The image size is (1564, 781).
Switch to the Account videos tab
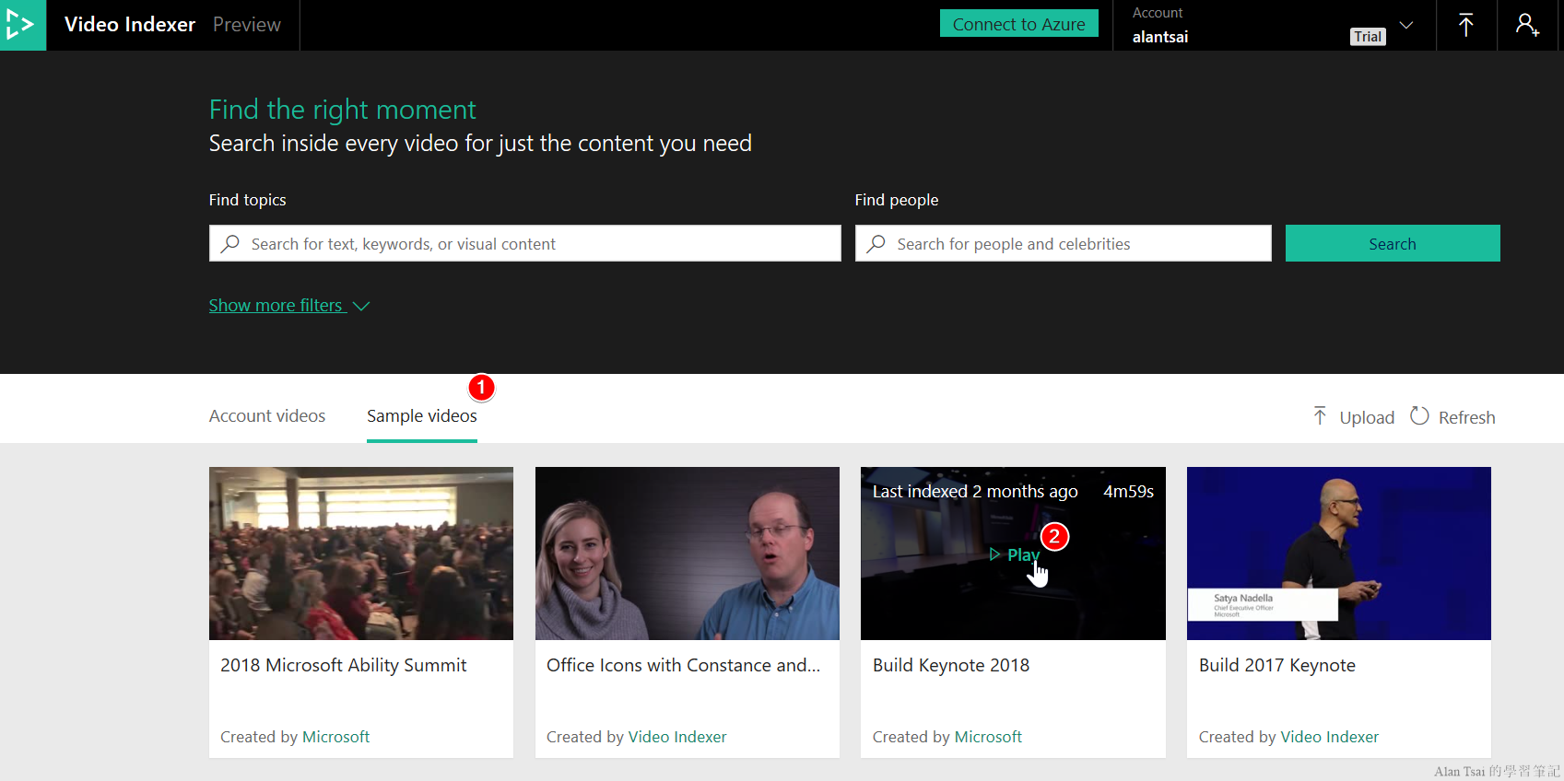pyautogui.click(x=267, y=416)
